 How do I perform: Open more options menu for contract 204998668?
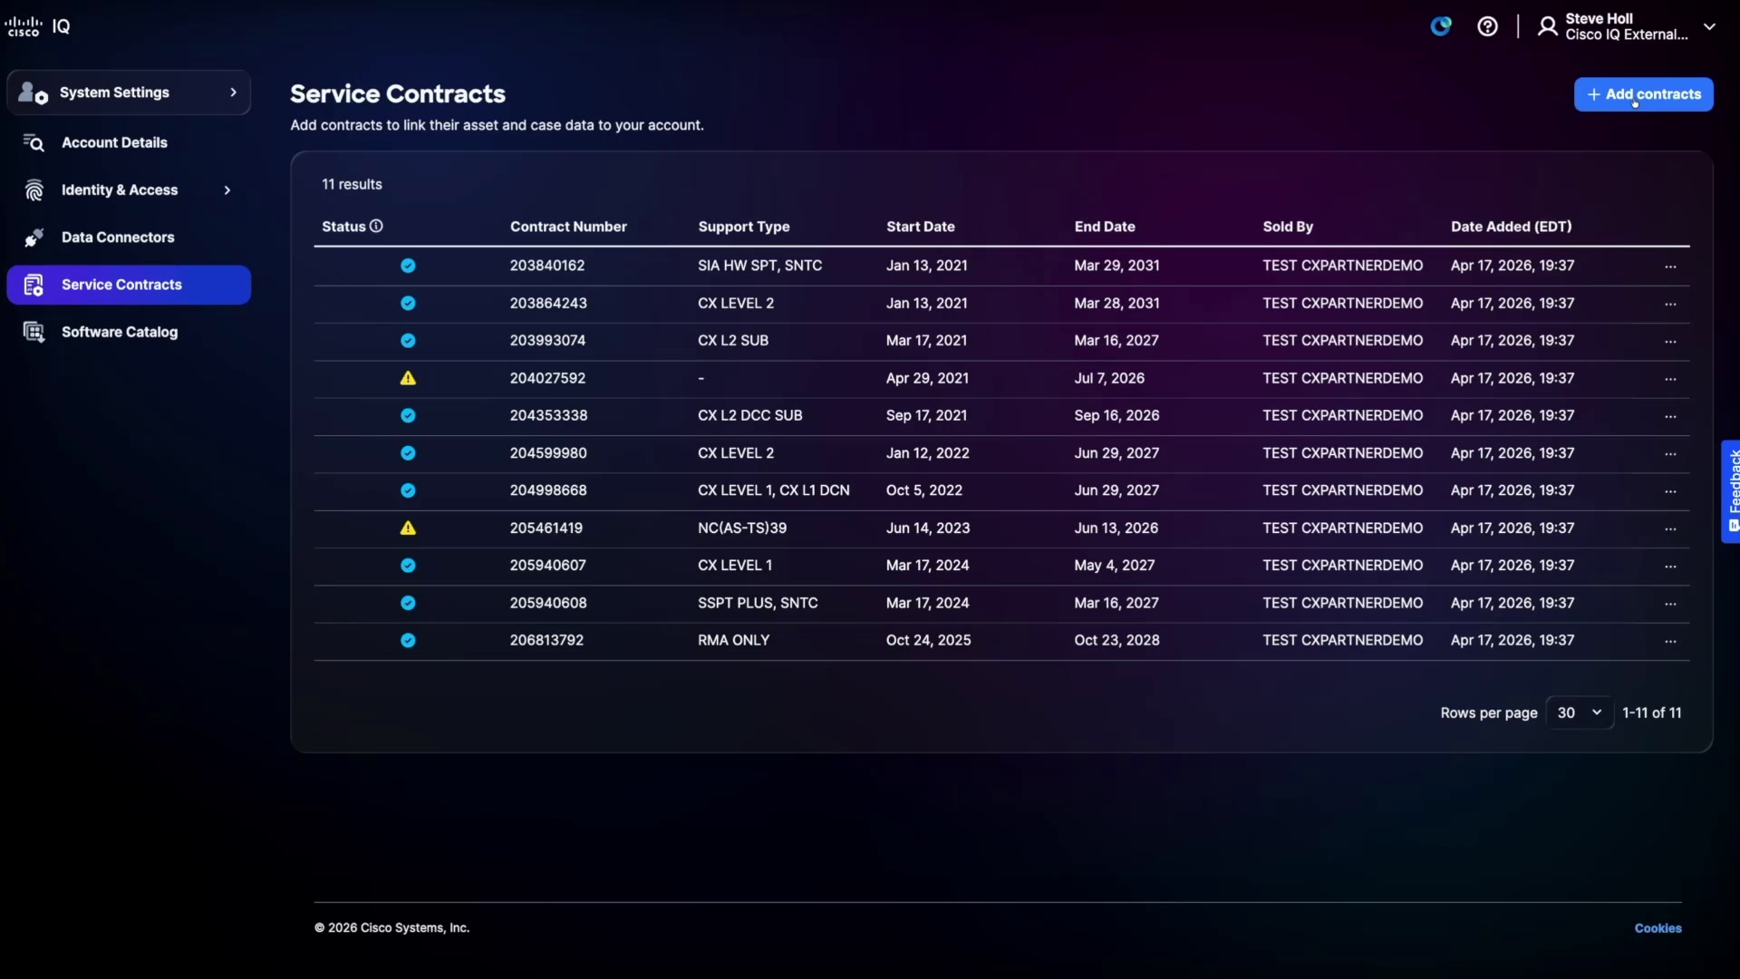pos(1670,491)
